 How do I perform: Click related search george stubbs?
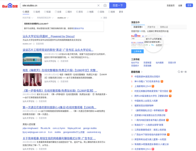(90, 128)
